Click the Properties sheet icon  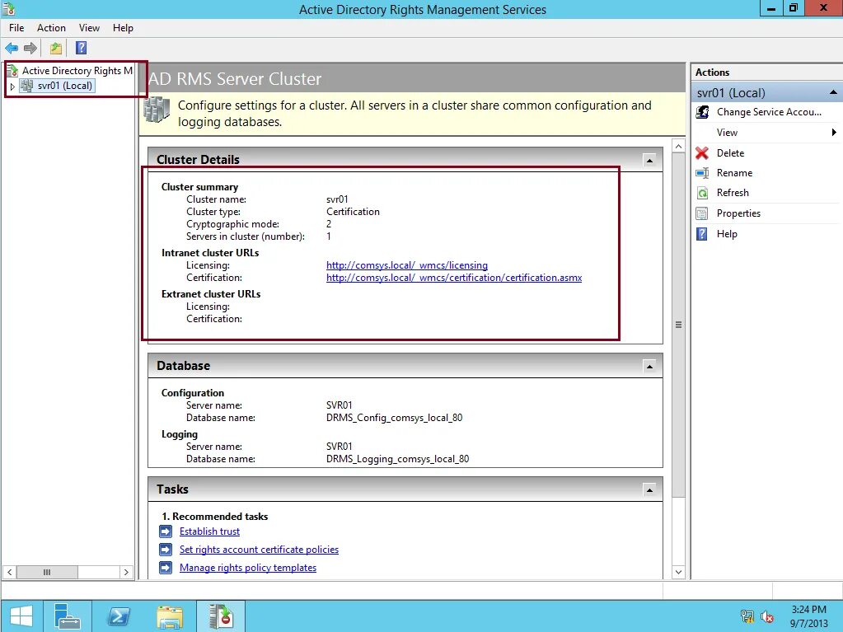pyautogui.click(x=702, y=213)
